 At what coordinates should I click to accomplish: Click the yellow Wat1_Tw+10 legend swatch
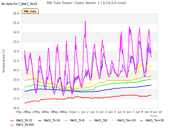pos(113,121)
